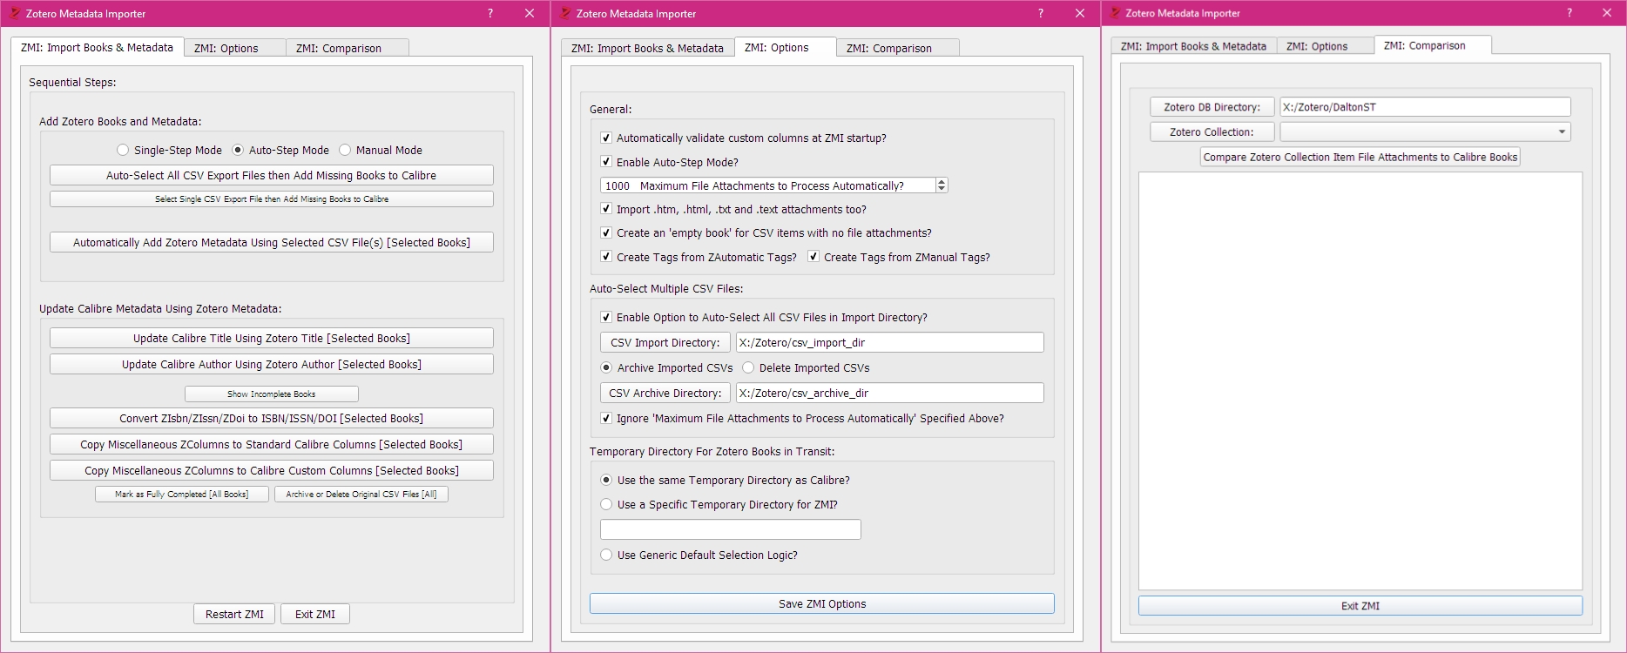Click the Save ZMI Options button
This screenshot has width=1627, height=653.
822,603
